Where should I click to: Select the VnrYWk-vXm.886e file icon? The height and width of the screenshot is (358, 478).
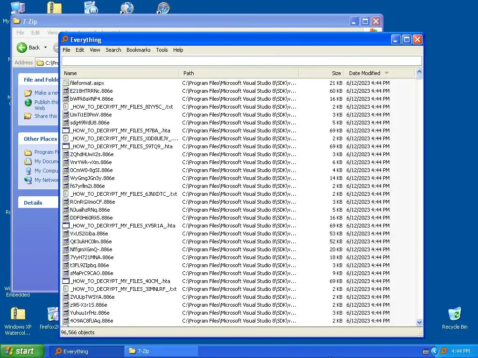point(65,162)
